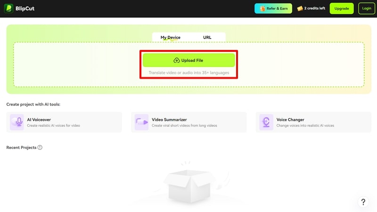Switch to the My Device tab

[x=170, y=37]
